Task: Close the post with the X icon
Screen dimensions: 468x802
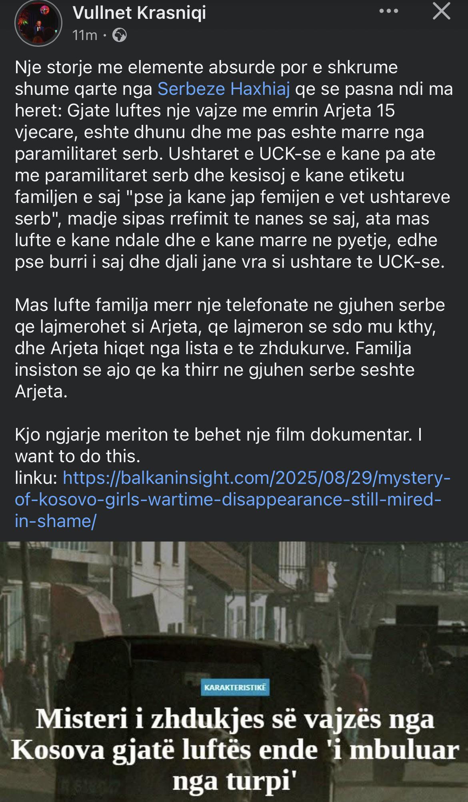Action: (442, 12)
